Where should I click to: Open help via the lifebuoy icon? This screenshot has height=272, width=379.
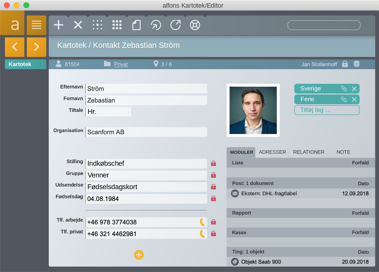[x=195, y=25]
